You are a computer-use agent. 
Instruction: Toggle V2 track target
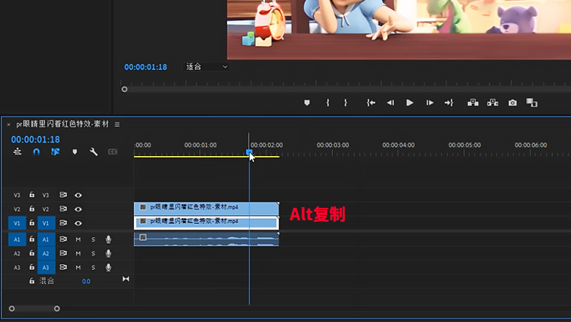(45, 209)
